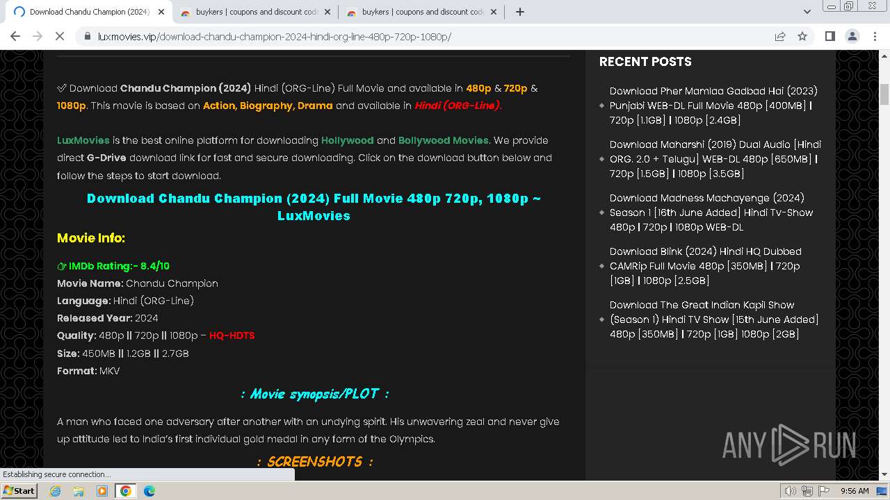Open Windows Explorer folder from taskbar
This screenshot has height=500, width=890.
click(79, 491)
